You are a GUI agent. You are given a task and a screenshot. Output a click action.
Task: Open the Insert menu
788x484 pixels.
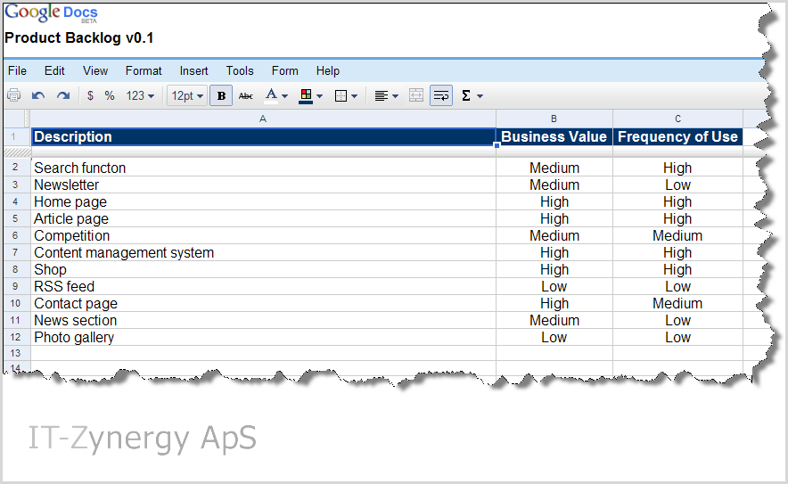point(194,71)
